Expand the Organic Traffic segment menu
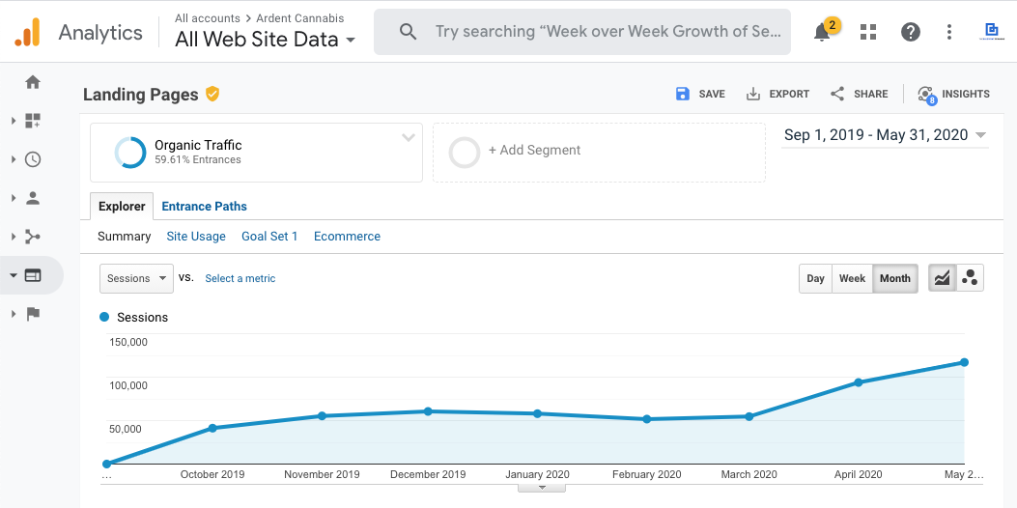The image size is (1017, 508). (408, 138)
